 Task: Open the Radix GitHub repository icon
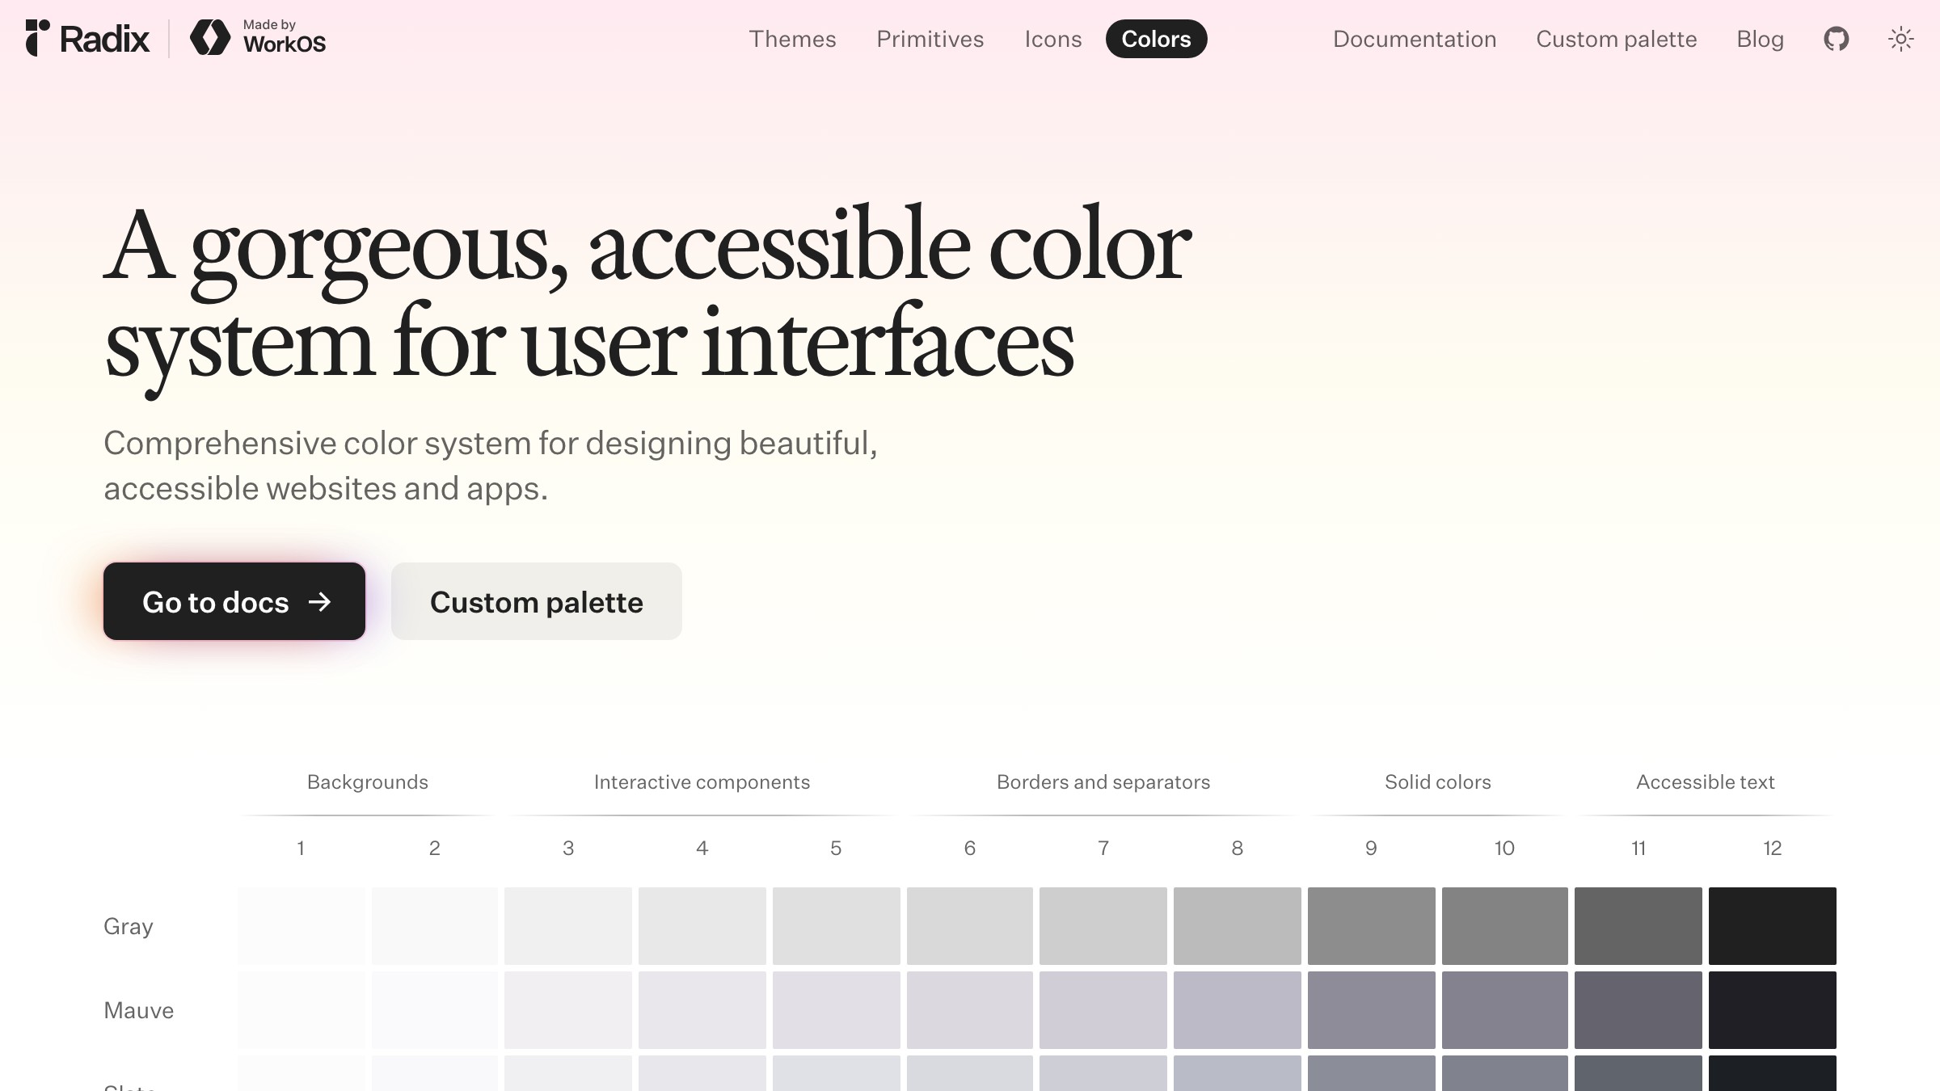1836,38
